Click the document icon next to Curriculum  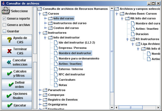pyautogui.click(x=56, y=80)
